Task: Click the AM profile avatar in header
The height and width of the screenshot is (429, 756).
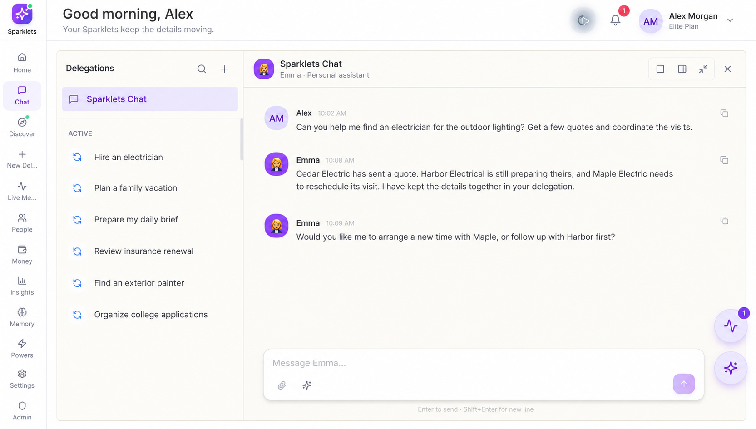Action: 651,21
